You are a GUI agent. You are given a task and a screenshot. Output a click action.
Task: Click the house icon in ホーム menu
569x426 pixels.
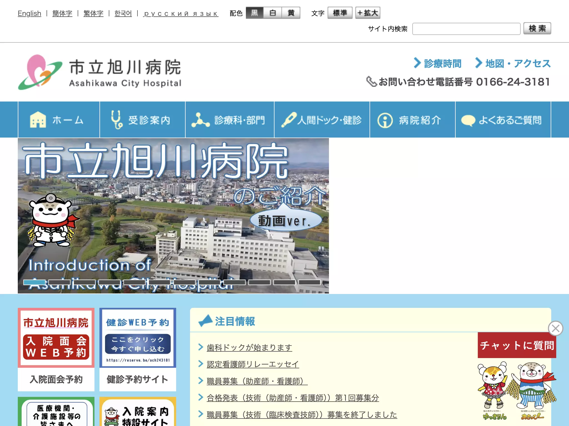click(38, 120)
